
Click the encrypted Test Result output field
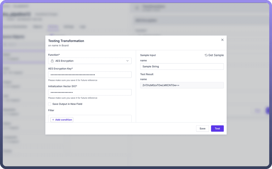pyautogui.click(x=182, y=85)
